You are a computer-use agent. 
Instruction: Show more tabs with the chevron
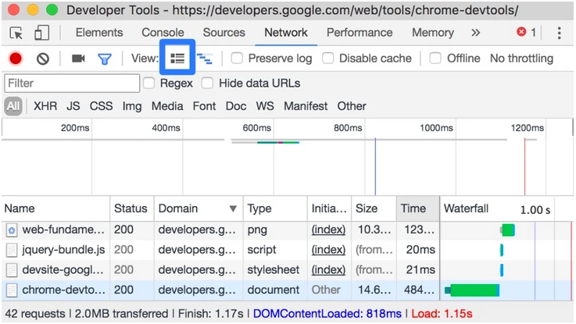pos(476,33)
